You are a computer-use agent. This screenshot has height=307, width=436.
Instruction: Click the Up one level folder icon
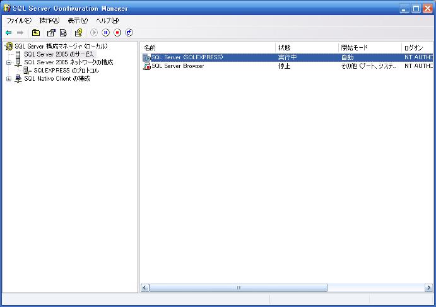click(36, 33)
